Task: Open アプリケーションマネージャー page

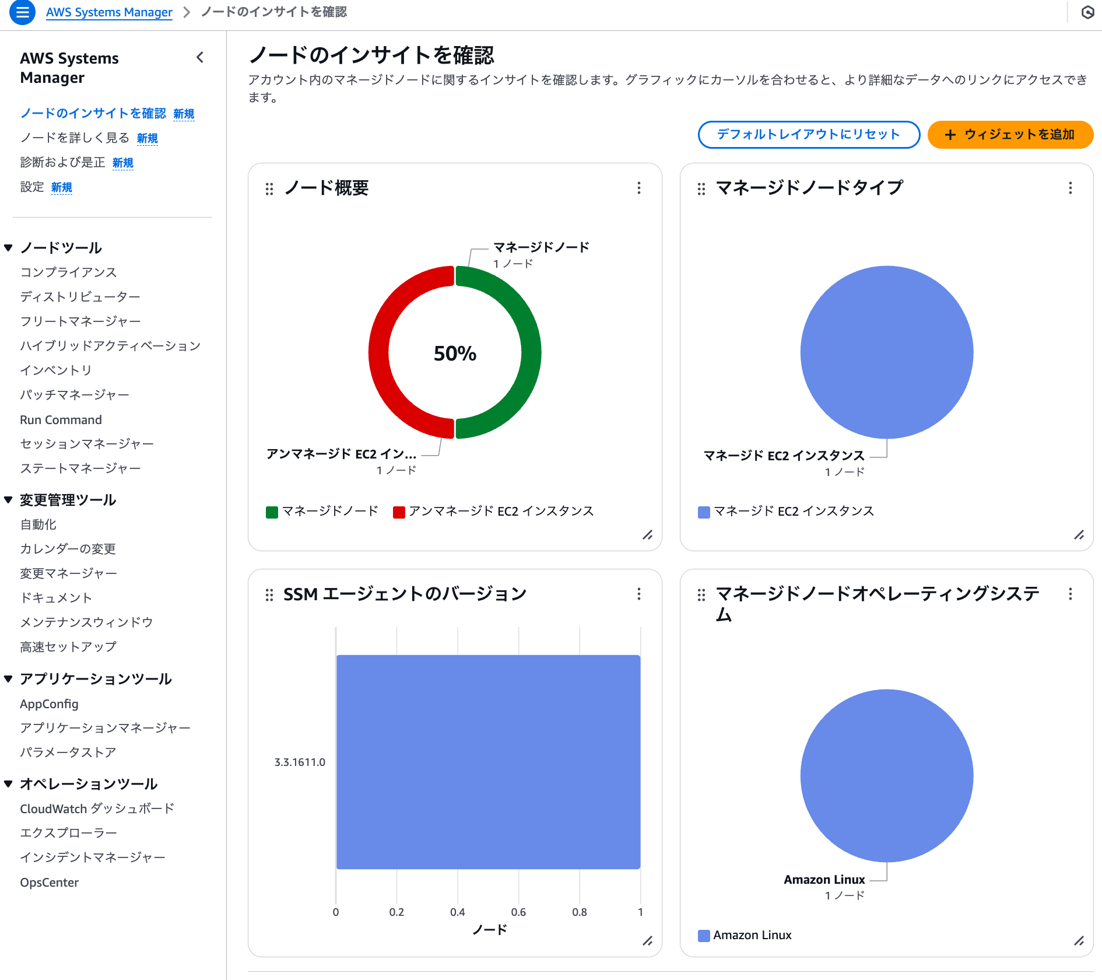Action: click(105, 728)
